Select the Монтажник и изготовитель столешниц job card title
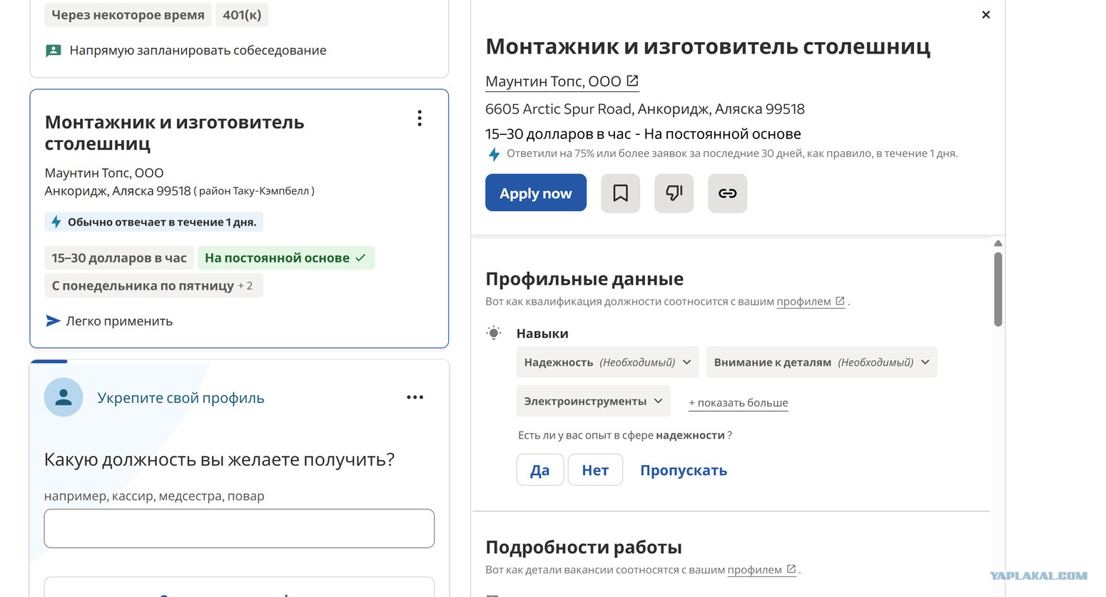Image resolution: width=1106 pixels, height=597 pixels. click(x=175, y=133)
